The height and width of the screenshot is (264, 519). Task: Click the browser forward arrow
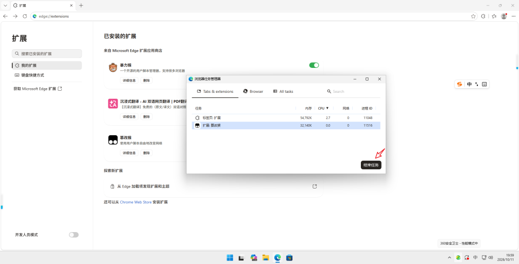pos(15,16)
